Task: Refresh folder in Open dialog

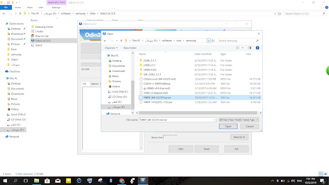Action: click(213, 41)
